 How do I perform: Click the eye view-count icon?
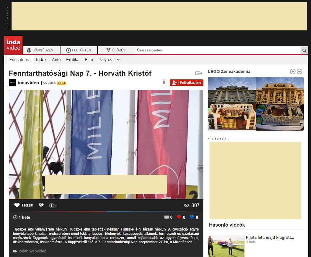pyautogui.click(x=186, y=205)
